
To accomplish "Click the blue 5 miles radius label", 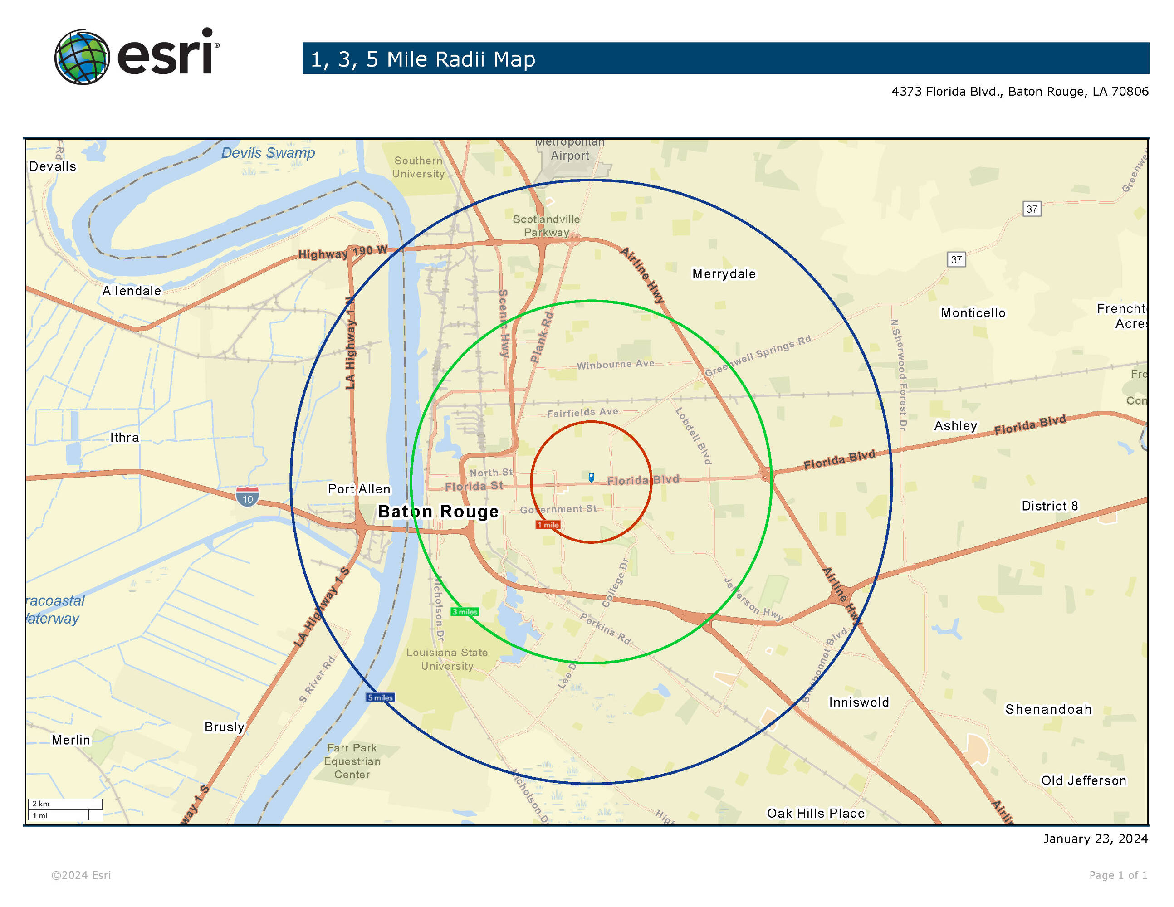I will (380, 697).
